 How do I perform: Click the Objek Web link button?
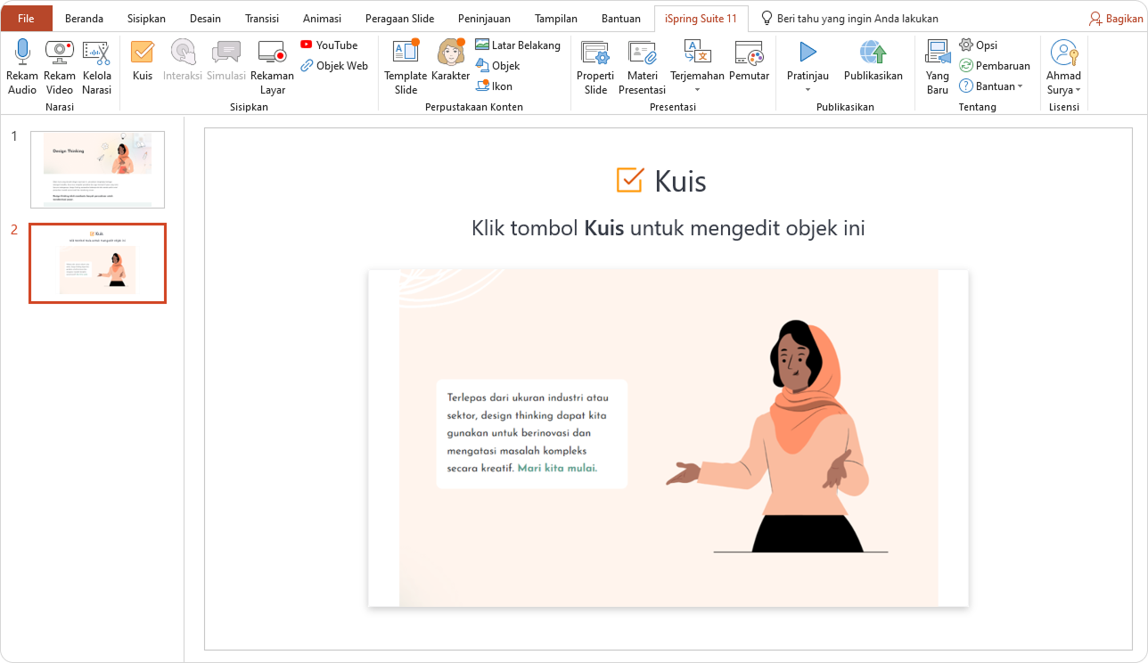[334, 66]
